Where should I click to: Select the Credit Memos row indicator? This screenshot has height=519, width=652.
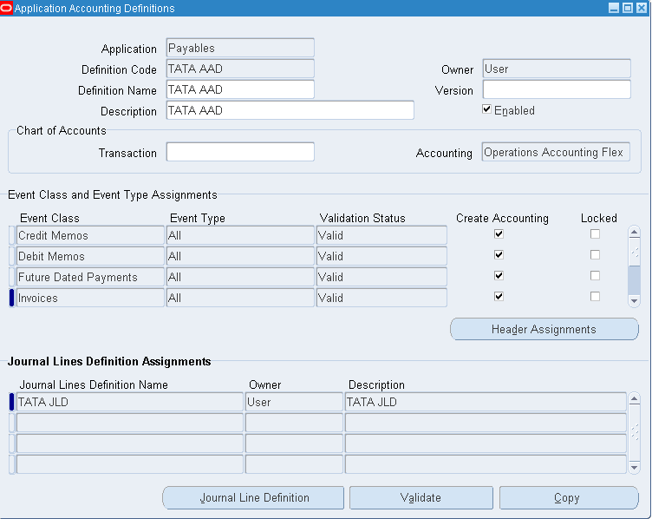(12, 235)
